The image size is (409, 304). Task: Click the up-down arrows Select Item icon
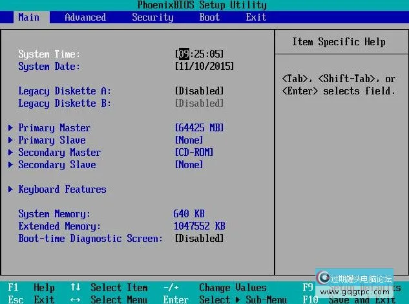pos(76,288)
